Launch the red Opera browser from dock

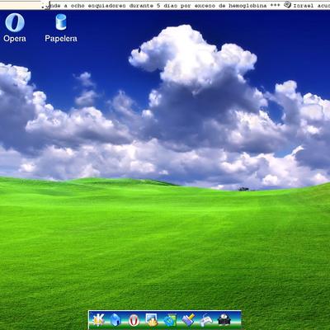pos(134,320)
